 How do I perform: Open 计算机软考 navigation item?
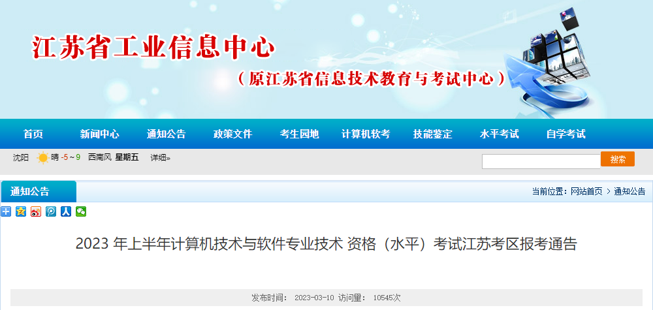pos(366,134)
